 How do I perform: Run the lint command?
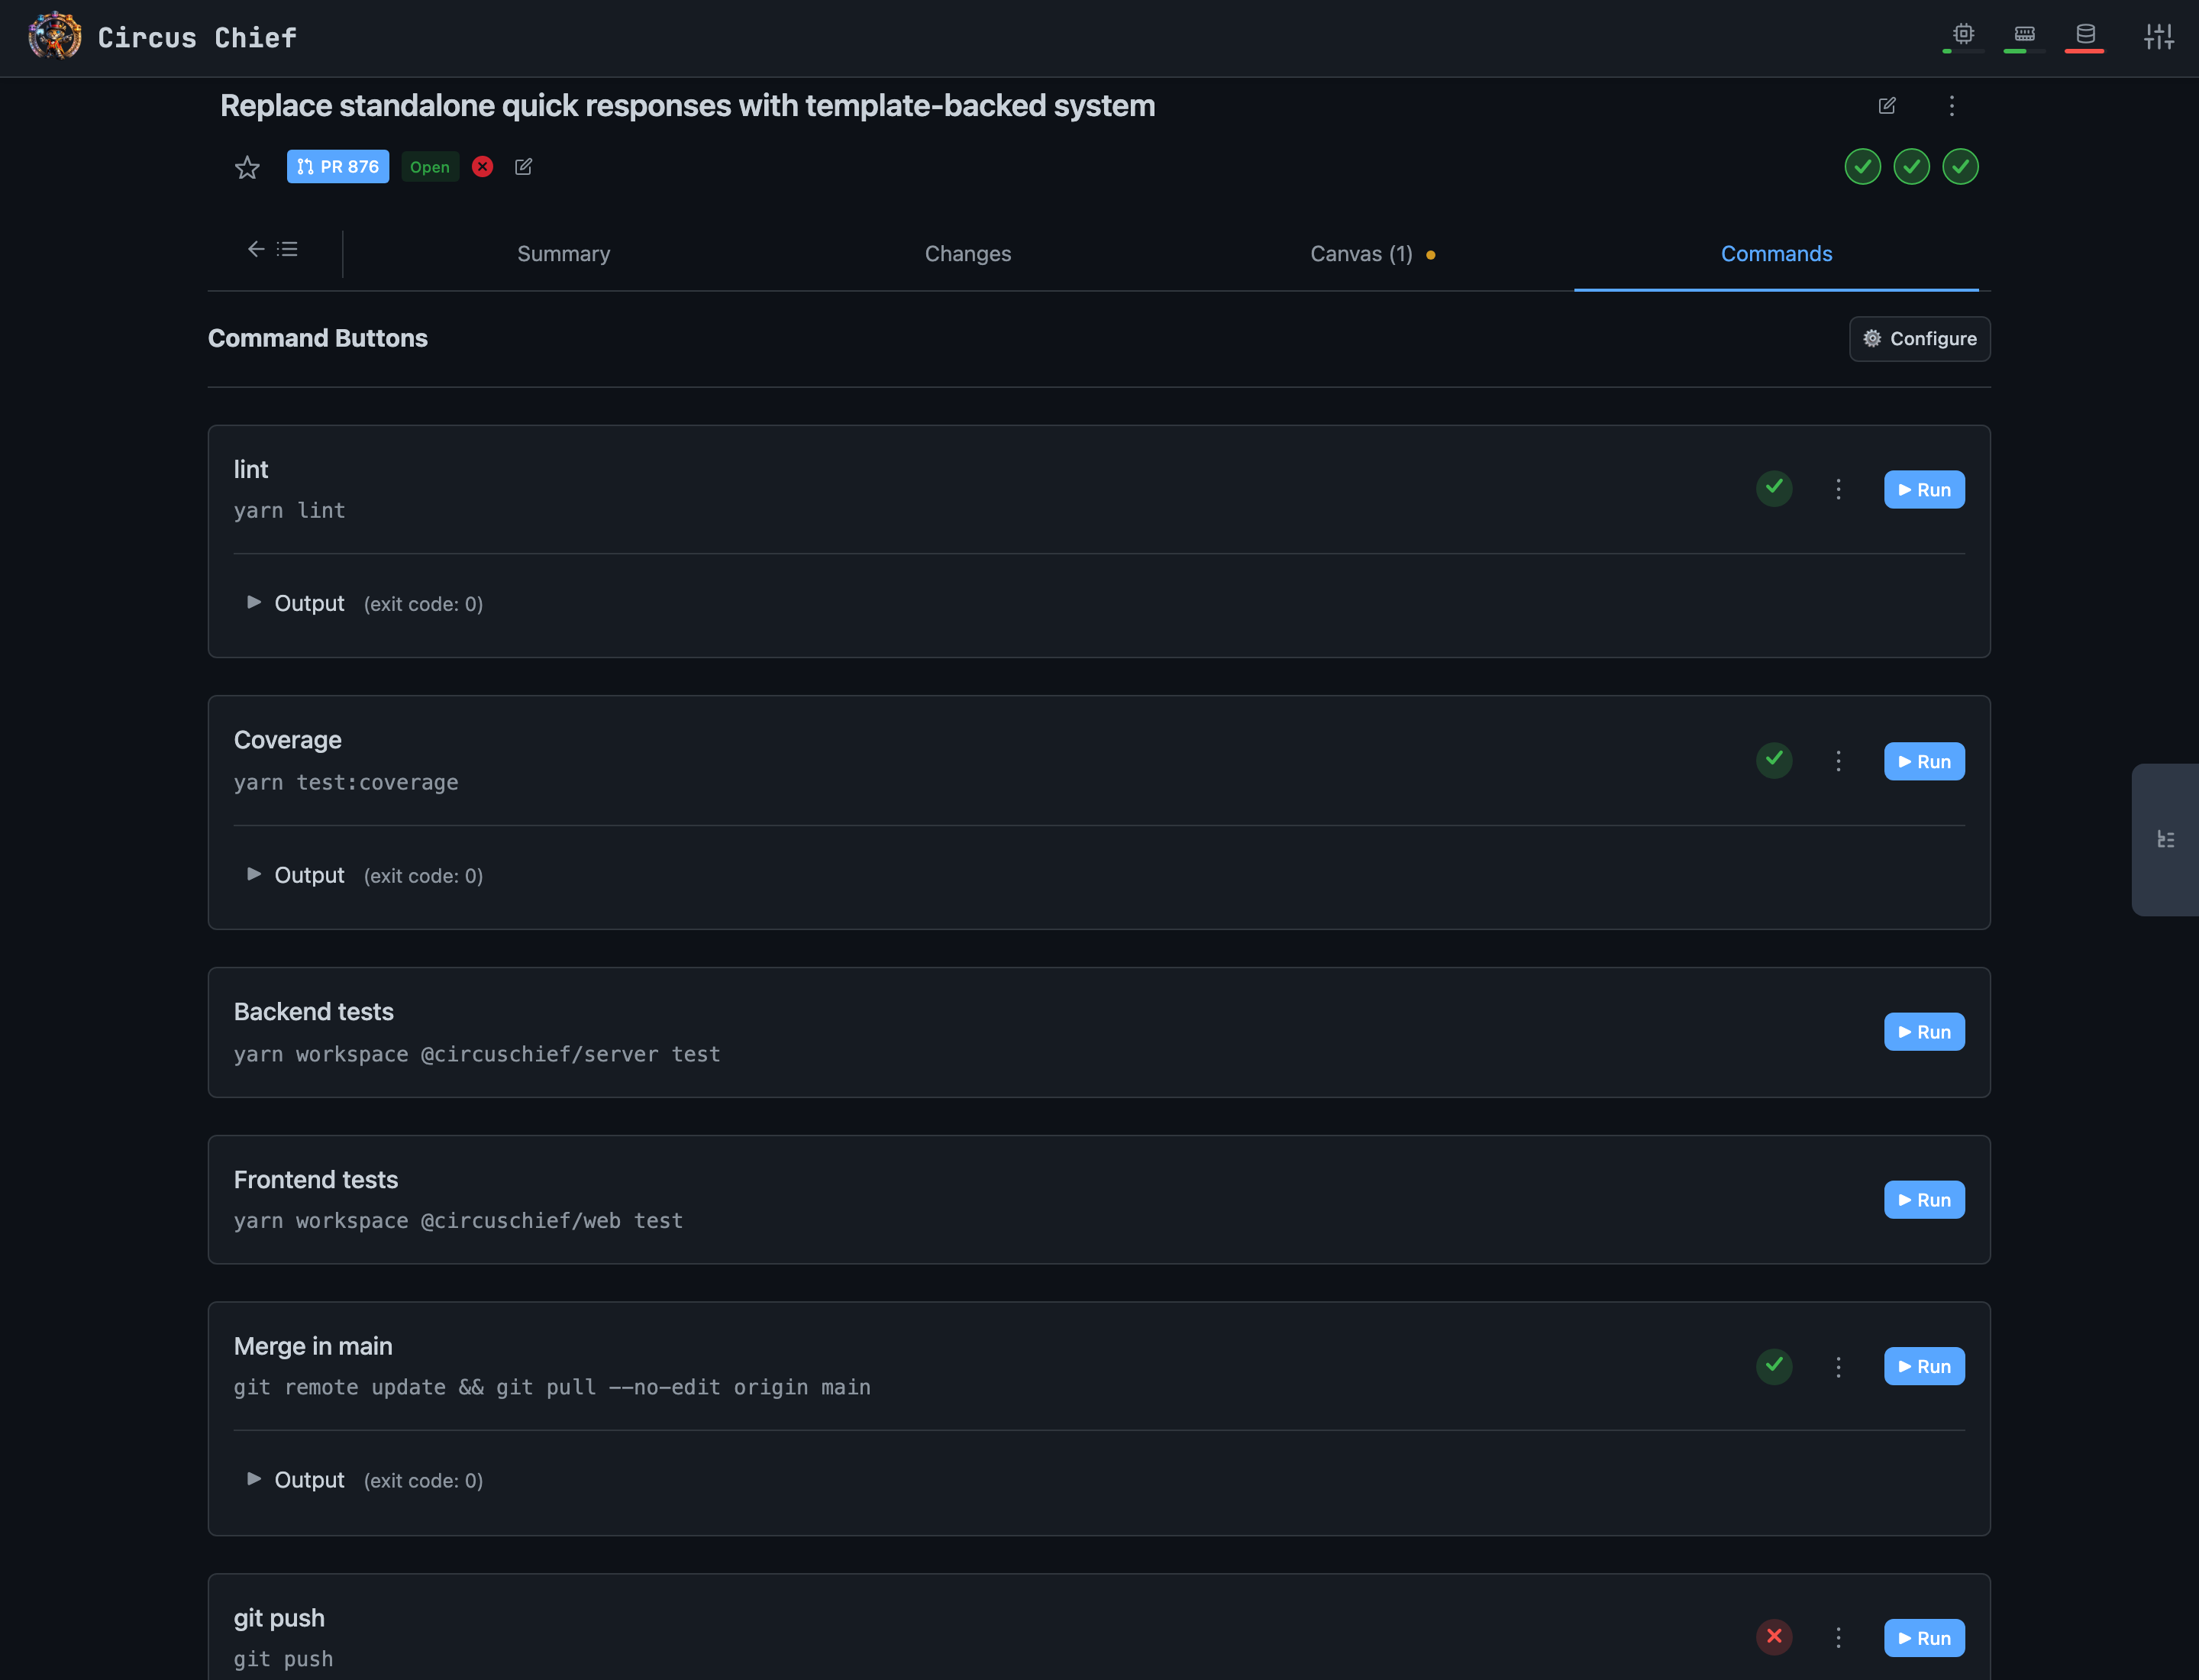1924,490
